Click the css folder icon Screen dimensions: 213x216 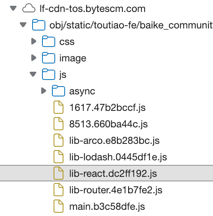pyautogui.click(x=49, y=41)
